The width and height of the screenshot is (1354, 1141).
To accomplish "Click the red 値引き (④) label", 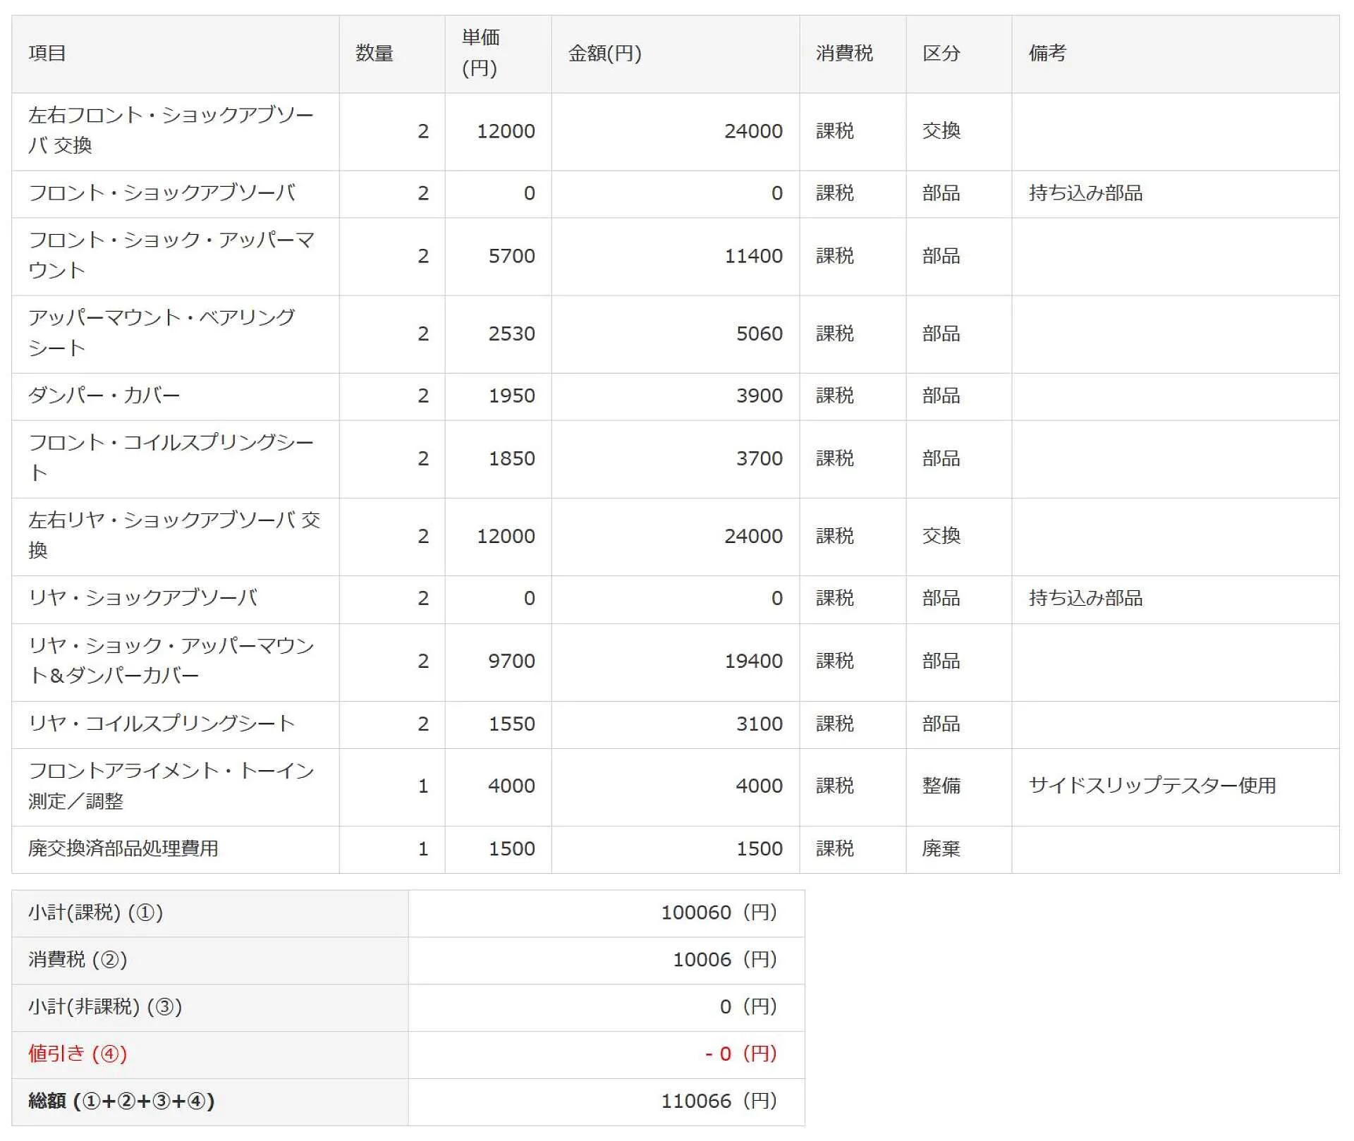I will click(x=78, y=1054).
